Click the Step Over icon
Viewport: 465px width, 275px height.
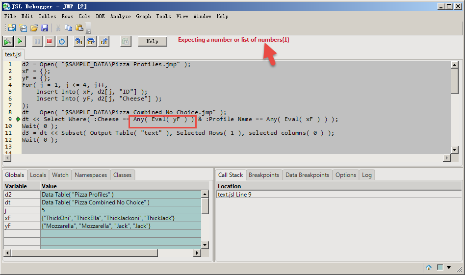click(x=91, y=42)
